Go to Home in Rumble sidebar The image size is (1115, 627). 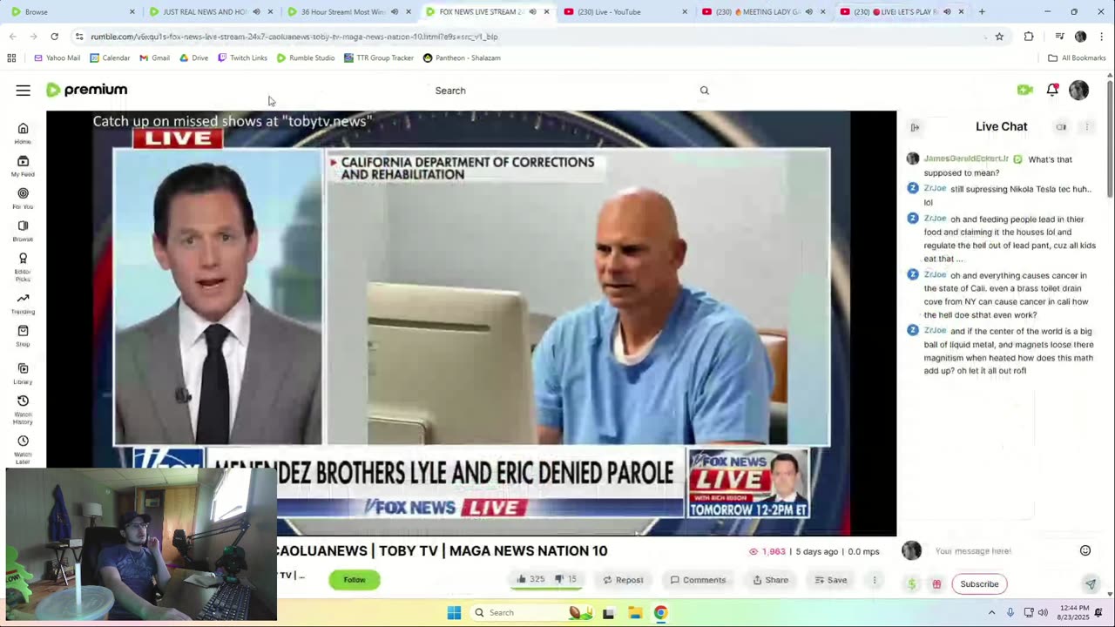[23, 133]
